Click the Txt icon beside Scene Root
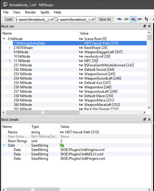 [81, 39]
